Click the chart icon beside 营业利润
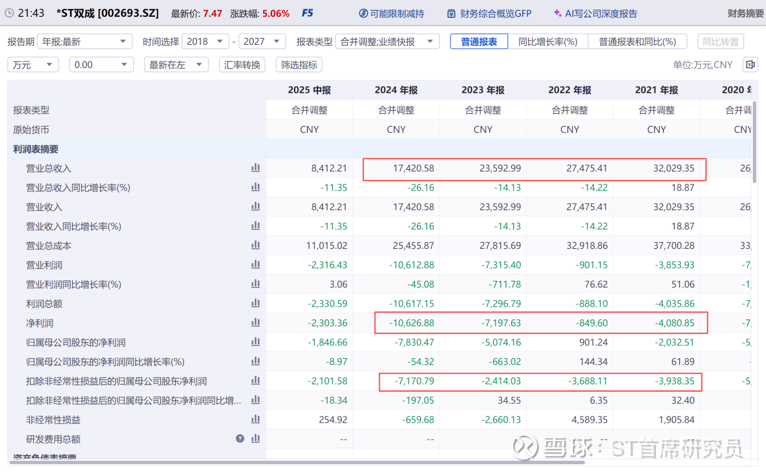This screenshot has height=472, width=766. tap(256, 265)
